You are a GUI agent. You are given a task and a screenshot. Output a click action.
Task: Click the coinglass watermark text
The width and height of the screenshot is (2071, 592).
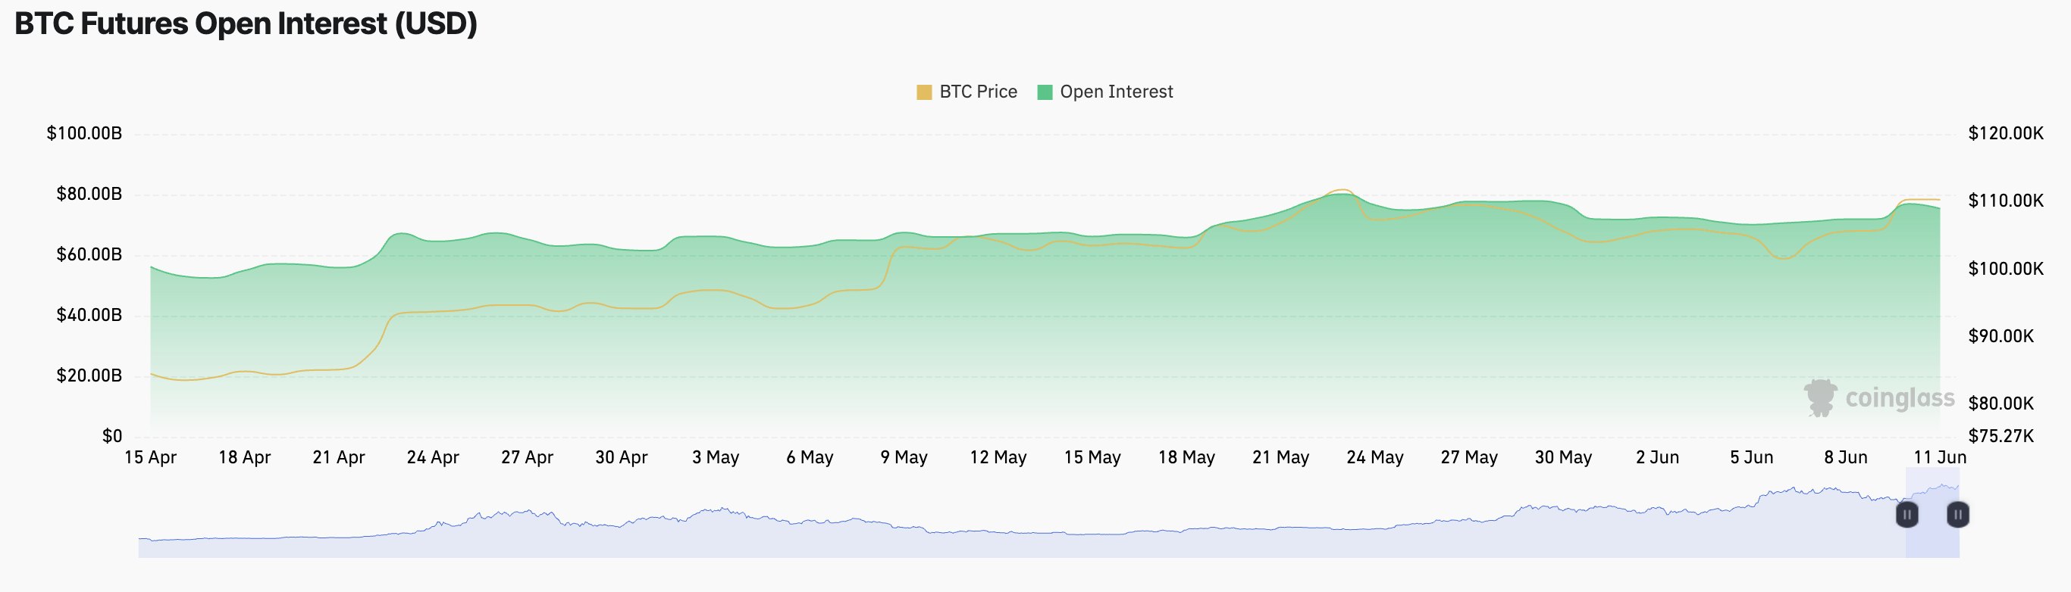pos(1900,397)
